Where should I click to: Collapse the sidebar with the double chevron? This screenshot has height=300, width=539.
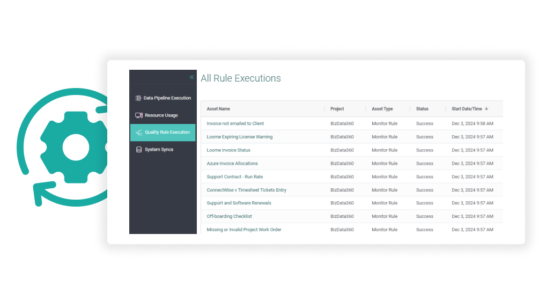(192, 77)
